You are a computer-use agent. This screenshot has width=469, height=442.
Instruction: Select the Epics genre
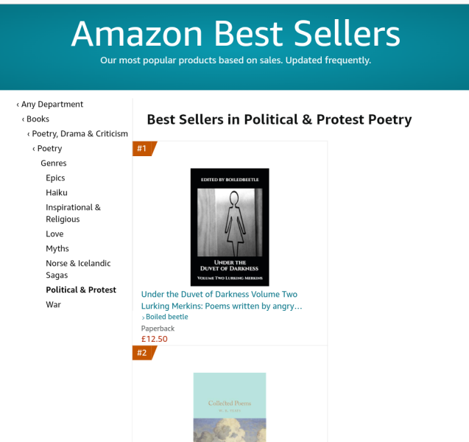(55, 178)
